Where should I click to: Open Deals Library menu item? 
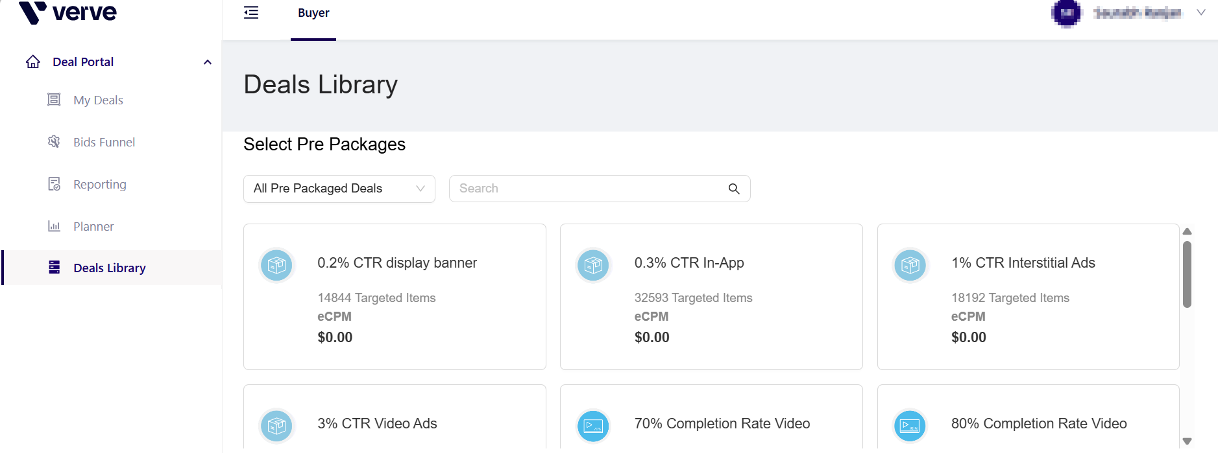tap(110, 268)
